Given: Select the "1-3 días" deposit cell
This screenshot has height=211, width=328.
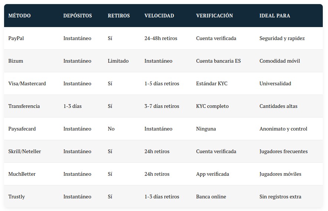Looking at the screenshot, I should click(72, 106).
